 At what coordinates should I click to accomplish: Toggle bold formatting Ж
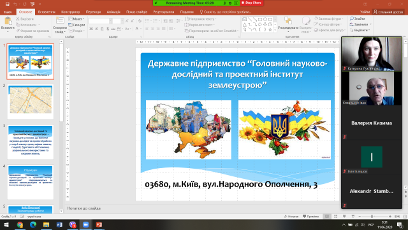pyautogui.click(x=91, y=28)
